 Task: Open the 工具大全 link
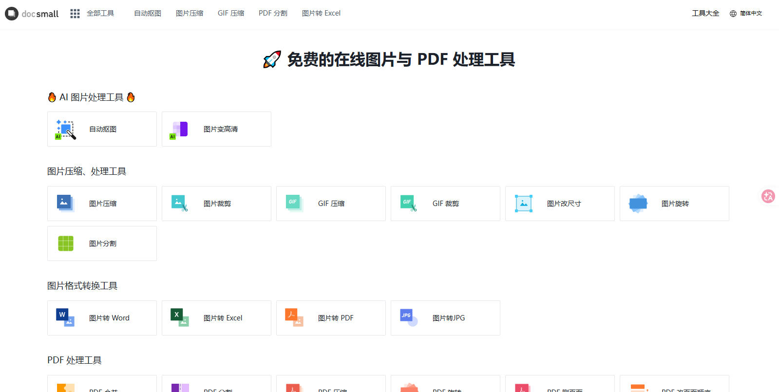[705, 13]
